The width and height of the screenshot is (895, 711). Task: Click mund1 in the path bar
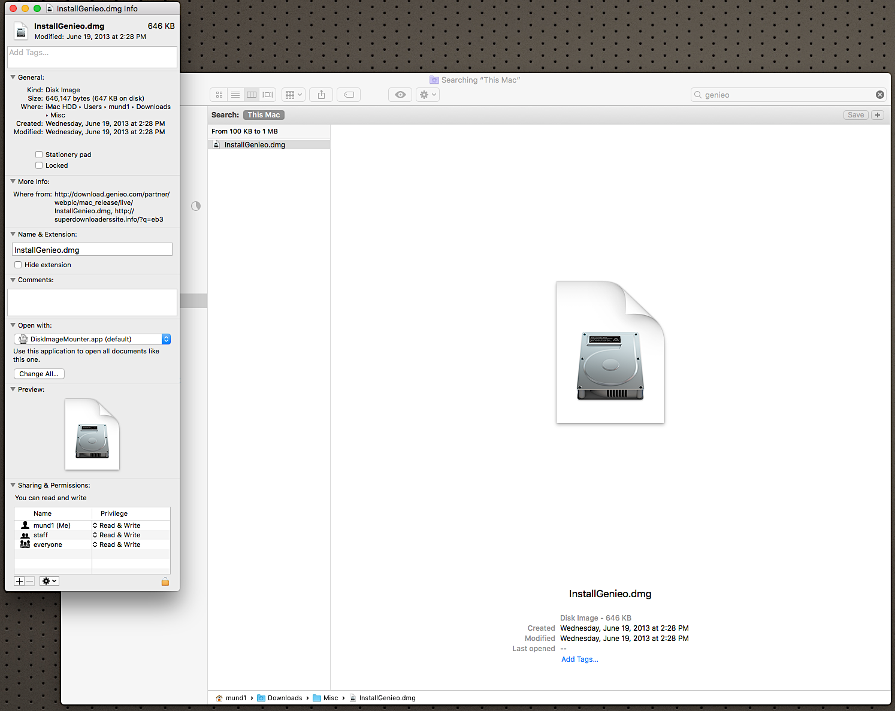click(x=231, y=698)
